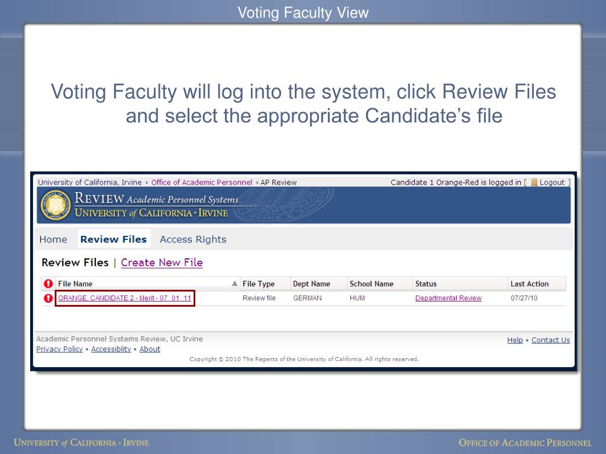Open the Contact Us link

[551, 340]
